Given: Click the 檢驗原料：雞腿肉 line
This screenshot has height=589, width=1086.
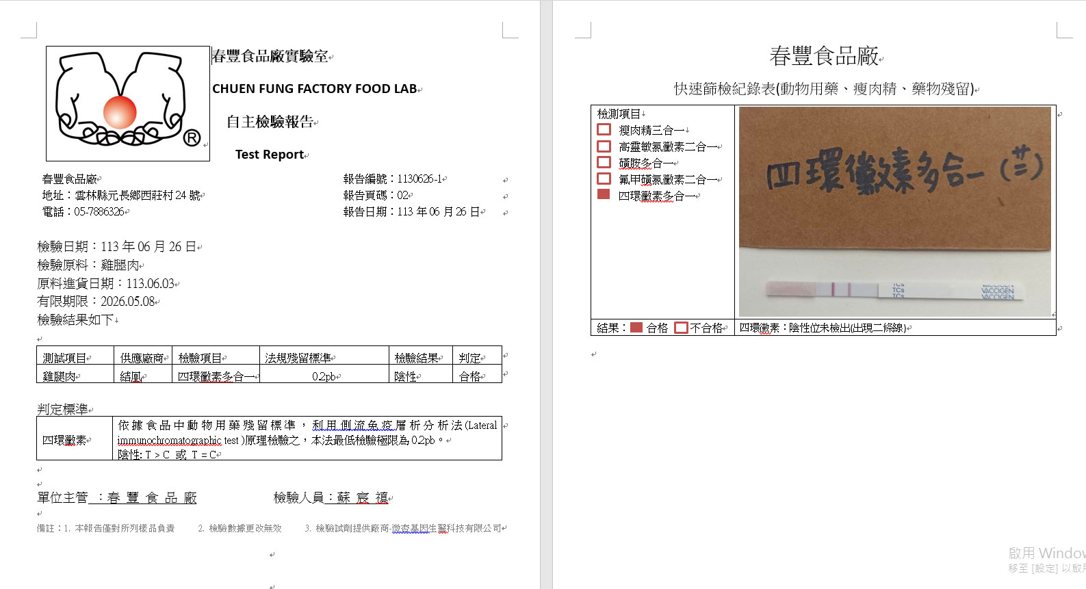Looking at the screenshot, I should 88,265.
